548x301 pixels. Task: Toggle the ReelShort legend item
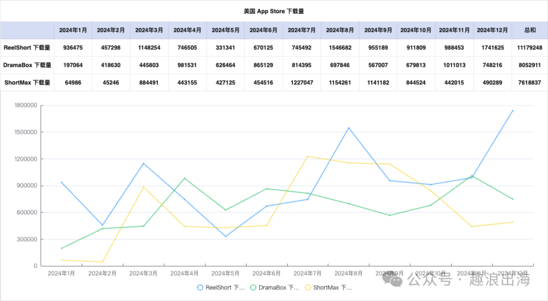221,288
